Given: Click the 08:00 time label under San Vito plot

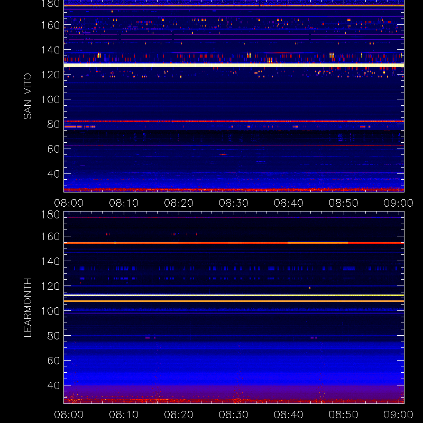Looking at the screenshot, I should [69, 203].
